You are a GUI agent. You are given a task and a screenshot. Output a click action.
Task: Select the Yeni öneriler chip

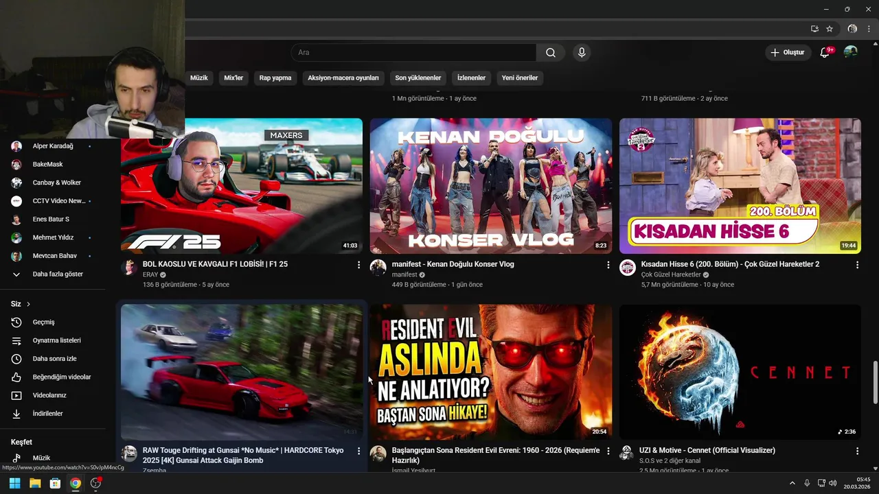pos(520,78)
